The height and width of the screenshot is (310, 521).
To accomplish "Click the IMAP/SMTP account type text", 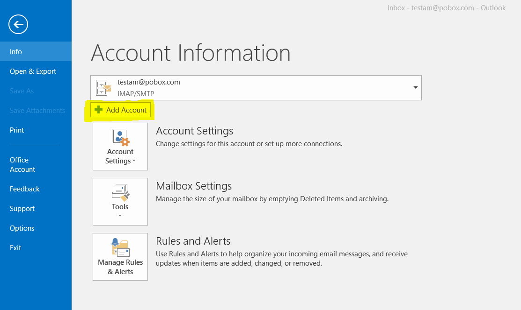I will (x=136, y=94).
